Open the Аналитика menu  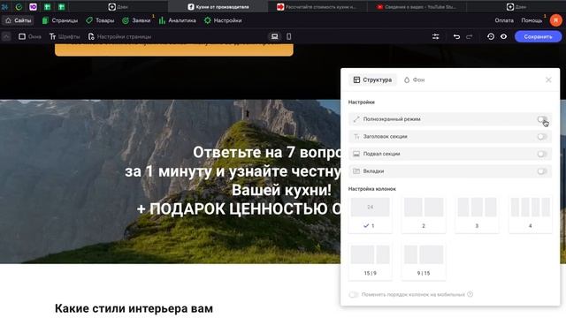[x=177, y=20]
